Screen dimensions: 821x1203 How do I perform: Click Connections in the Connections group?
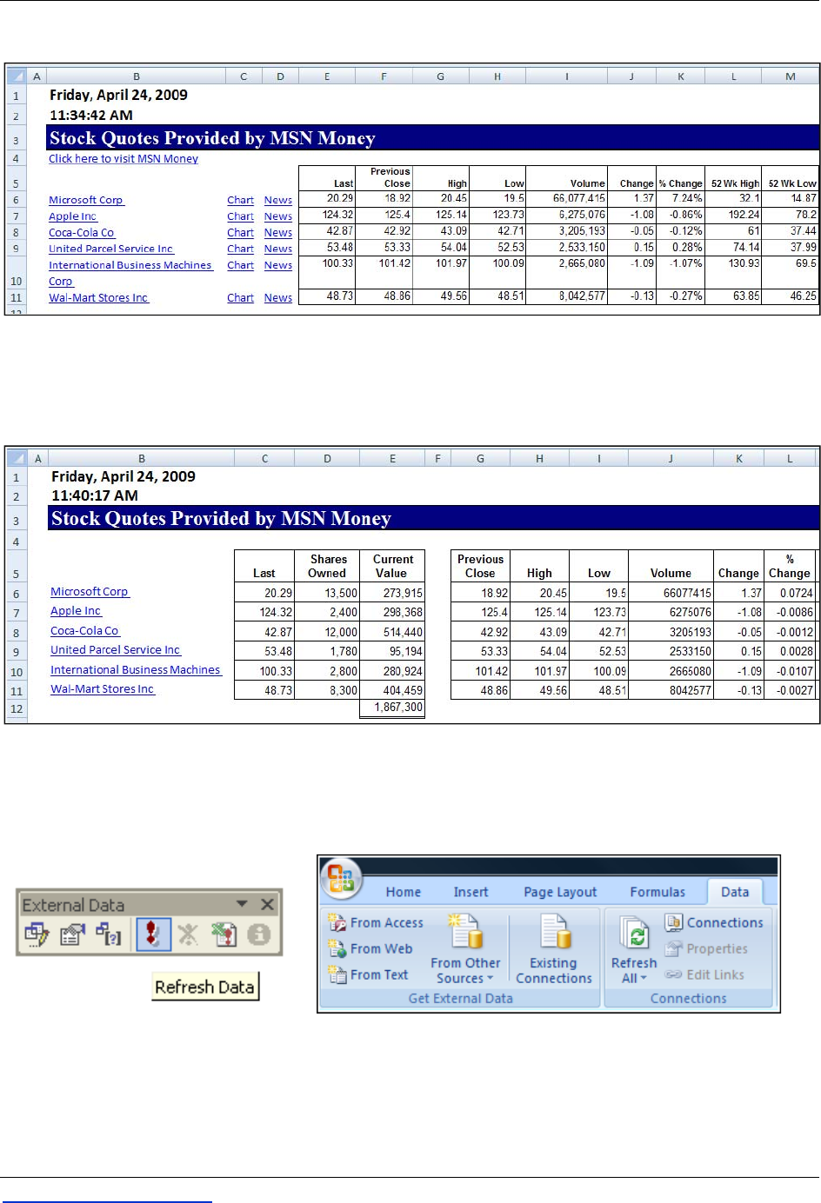click(x=715, y=922)
